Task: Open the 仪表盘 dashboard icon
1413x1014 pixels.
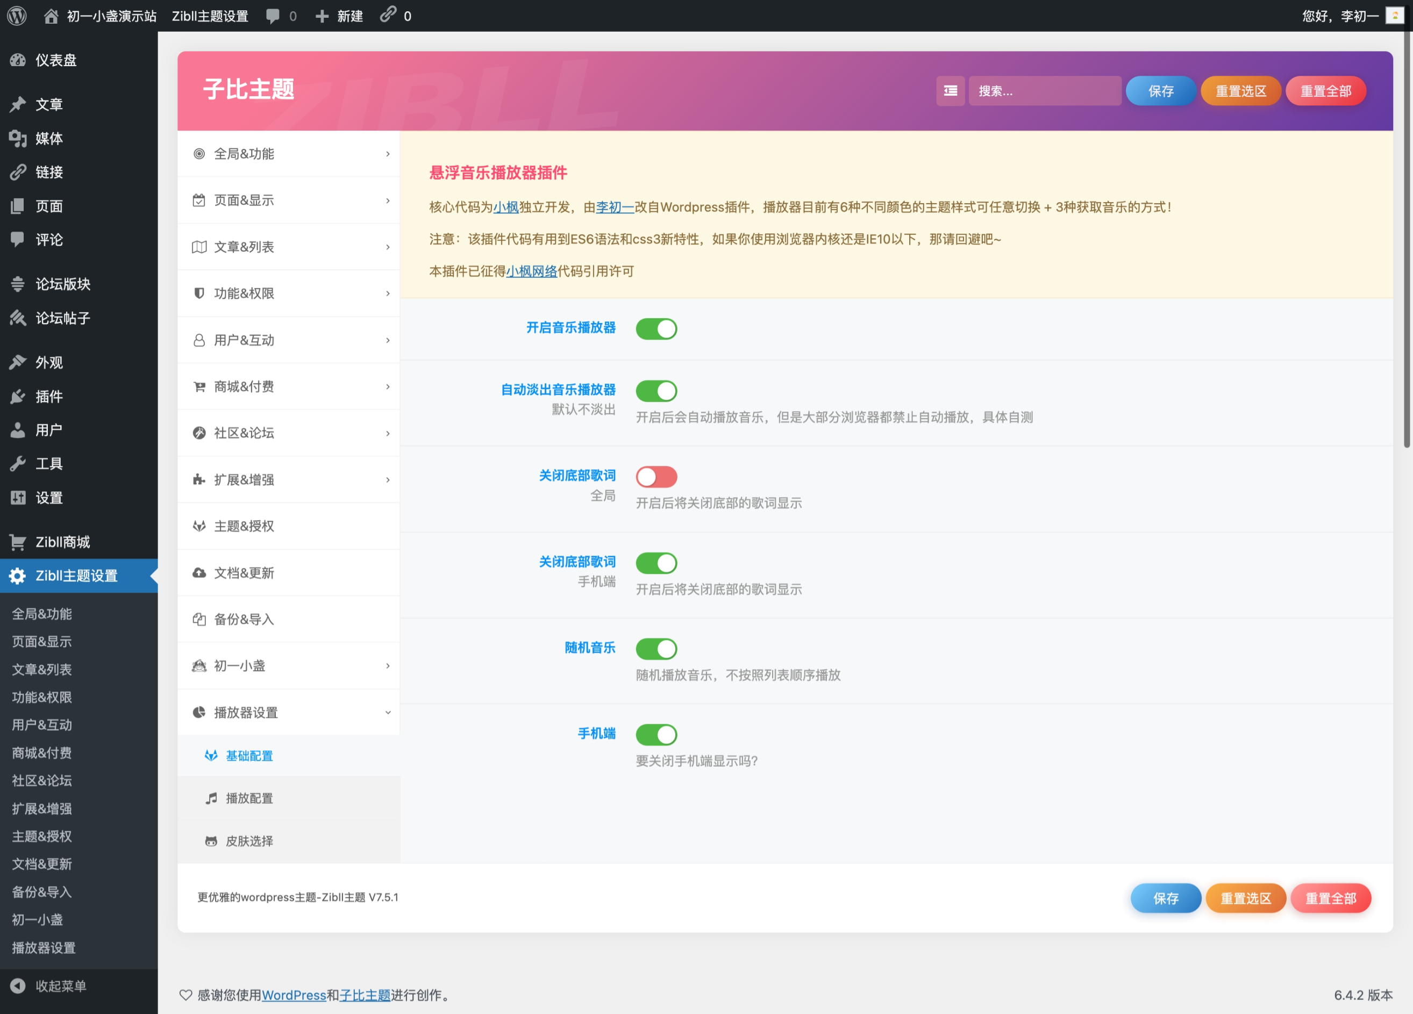Action: pyautogui.click(x=17, y=60)
